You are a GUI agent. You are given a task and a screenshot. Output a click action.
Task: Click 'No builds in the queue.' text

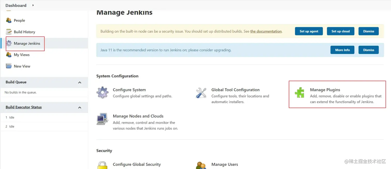pos(20,92)
